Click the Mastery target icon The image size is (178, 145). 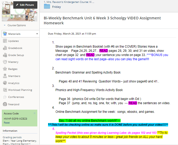coord(5,62)
